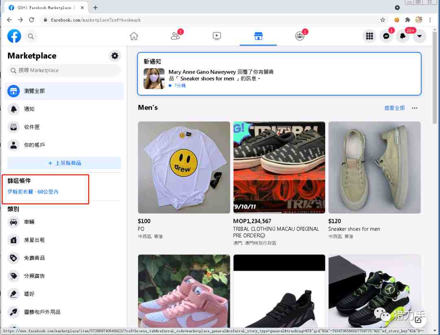Open 你的帳戶 in the sidebar

(64, 145)
